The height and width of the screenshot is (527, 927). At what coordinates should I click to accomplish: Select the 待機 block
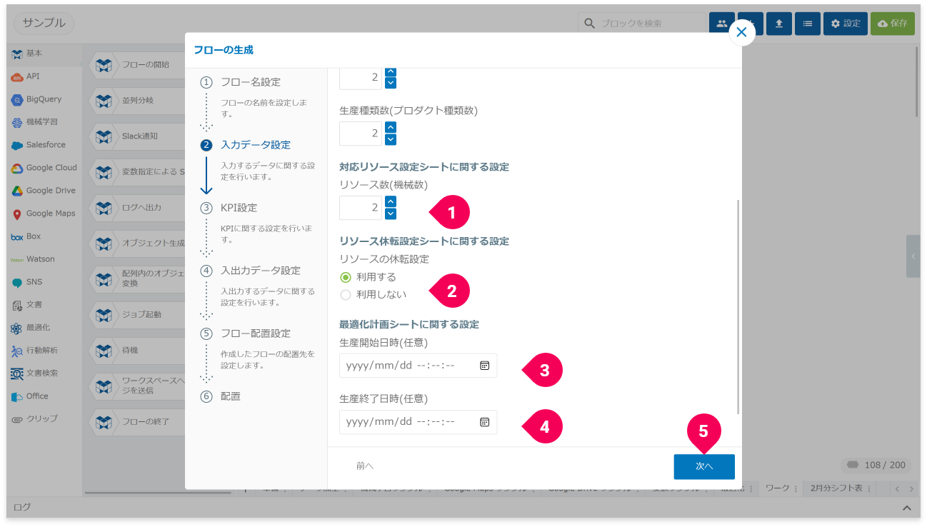pyautogui.click(x=137, y=351)
